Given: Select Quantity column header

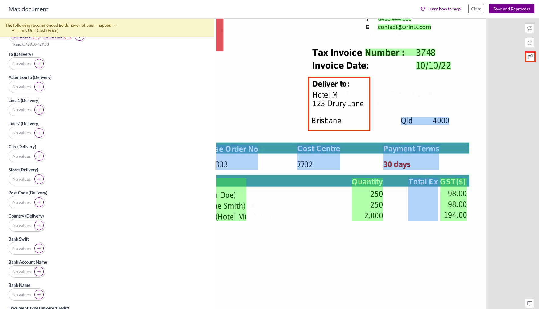Looking at the screenshot, I should coord(367,182).
